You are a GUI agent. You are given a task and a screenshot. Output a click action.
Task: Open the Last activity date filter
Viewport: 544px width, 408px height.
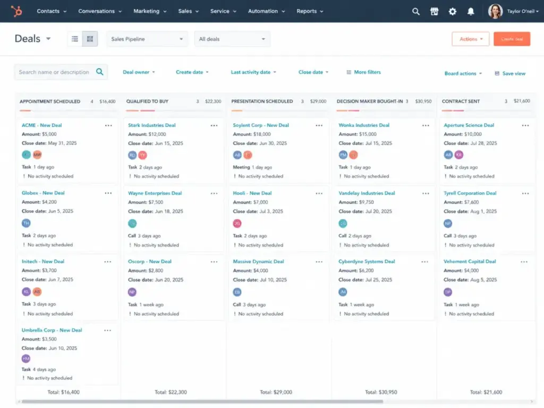[253, 72]
